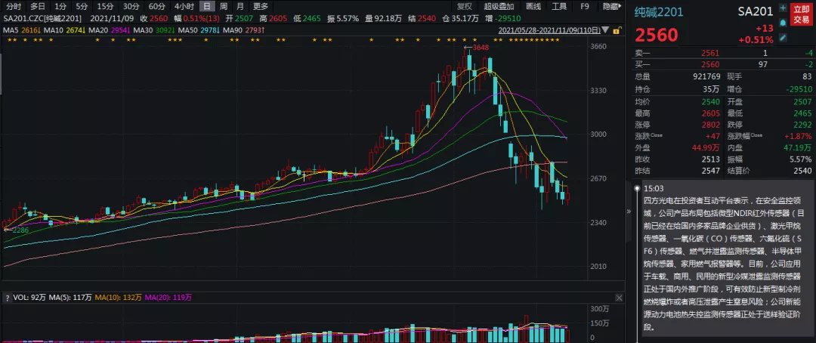
Task: Click the 买一 2560 bid row
Action: [x=723, y=64]
